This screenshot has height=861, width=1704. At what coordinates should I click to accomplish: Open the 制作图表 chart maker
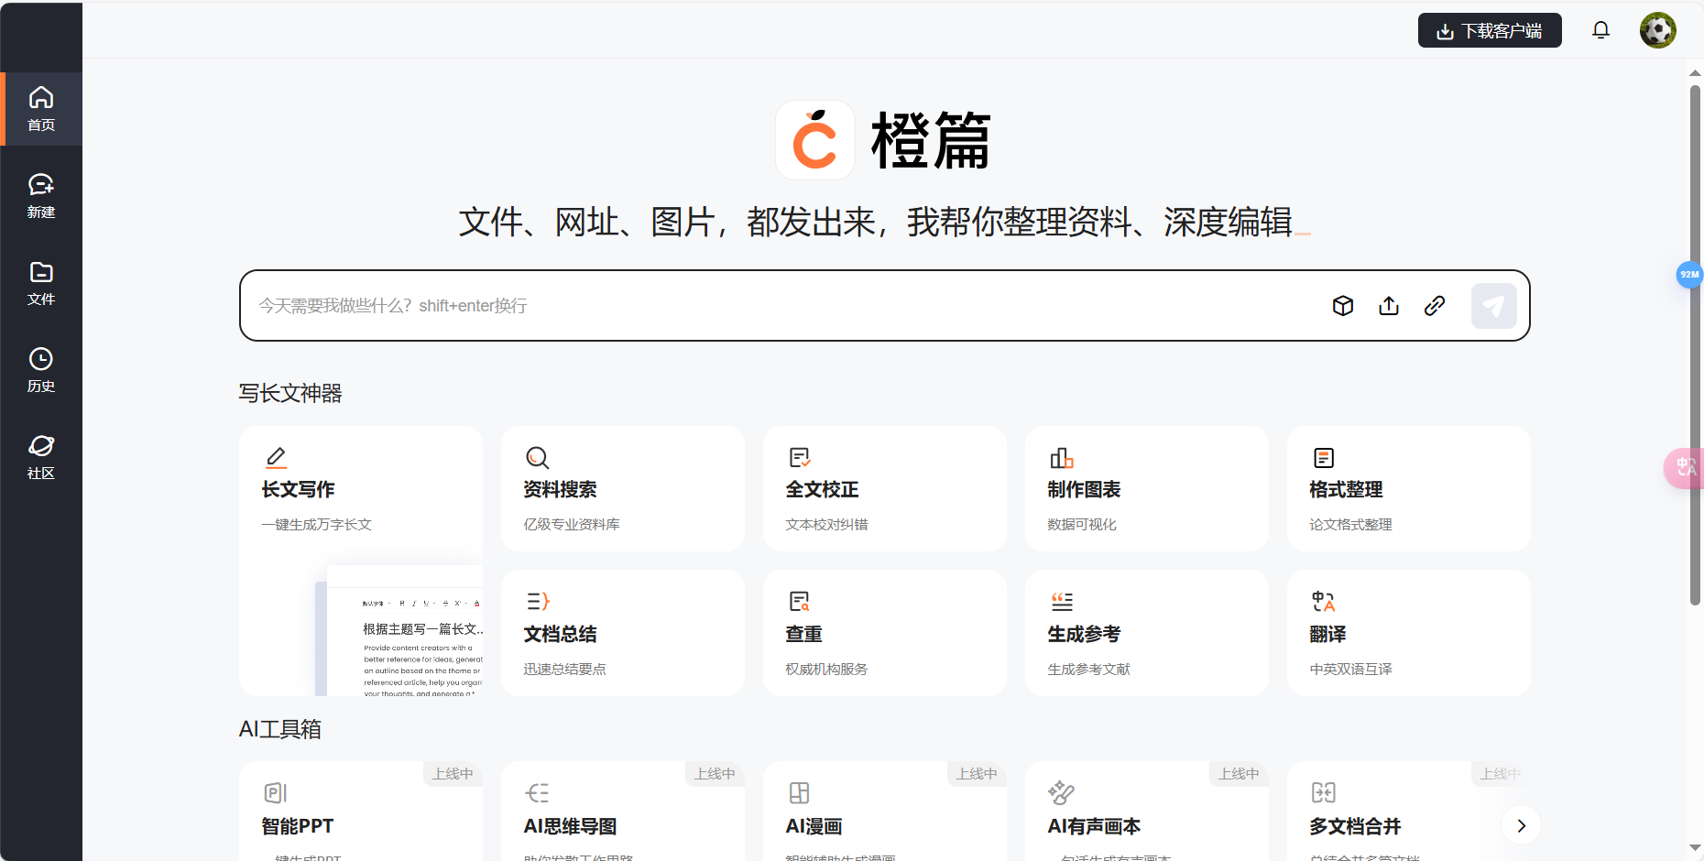click(1146, 488)
